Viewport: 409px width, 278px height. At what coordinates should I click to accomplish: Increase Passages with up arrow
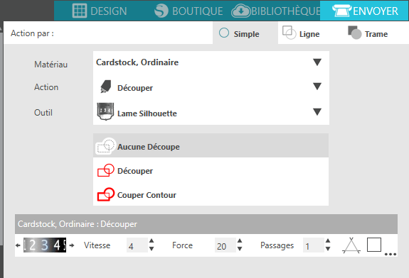(328, 241)
